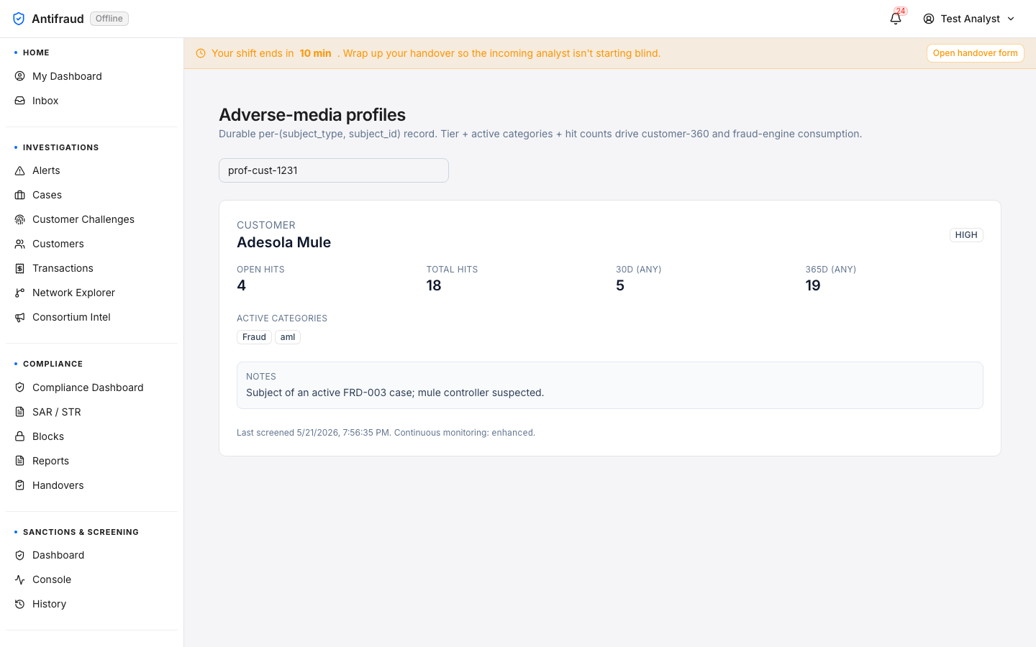This screenshot has width=1036, height=647.
Task: Click the customer name "Adesola Mule"
Action: point(284,242)
